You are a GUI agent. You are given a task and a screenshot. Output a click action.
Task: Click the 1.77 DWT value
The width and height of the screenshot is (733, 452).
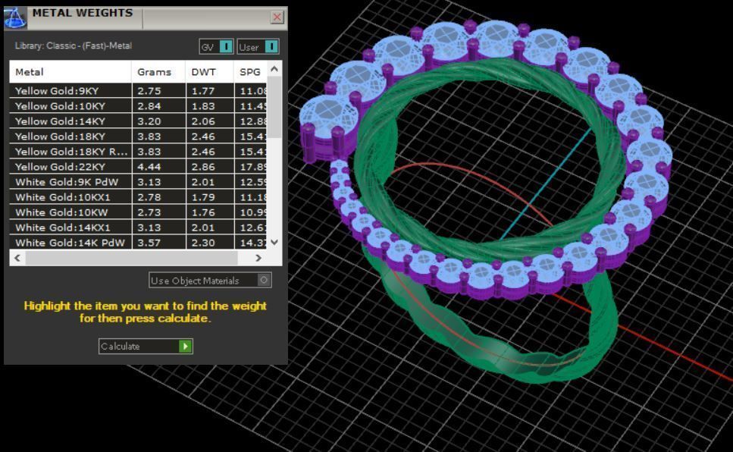pos(203,91)
